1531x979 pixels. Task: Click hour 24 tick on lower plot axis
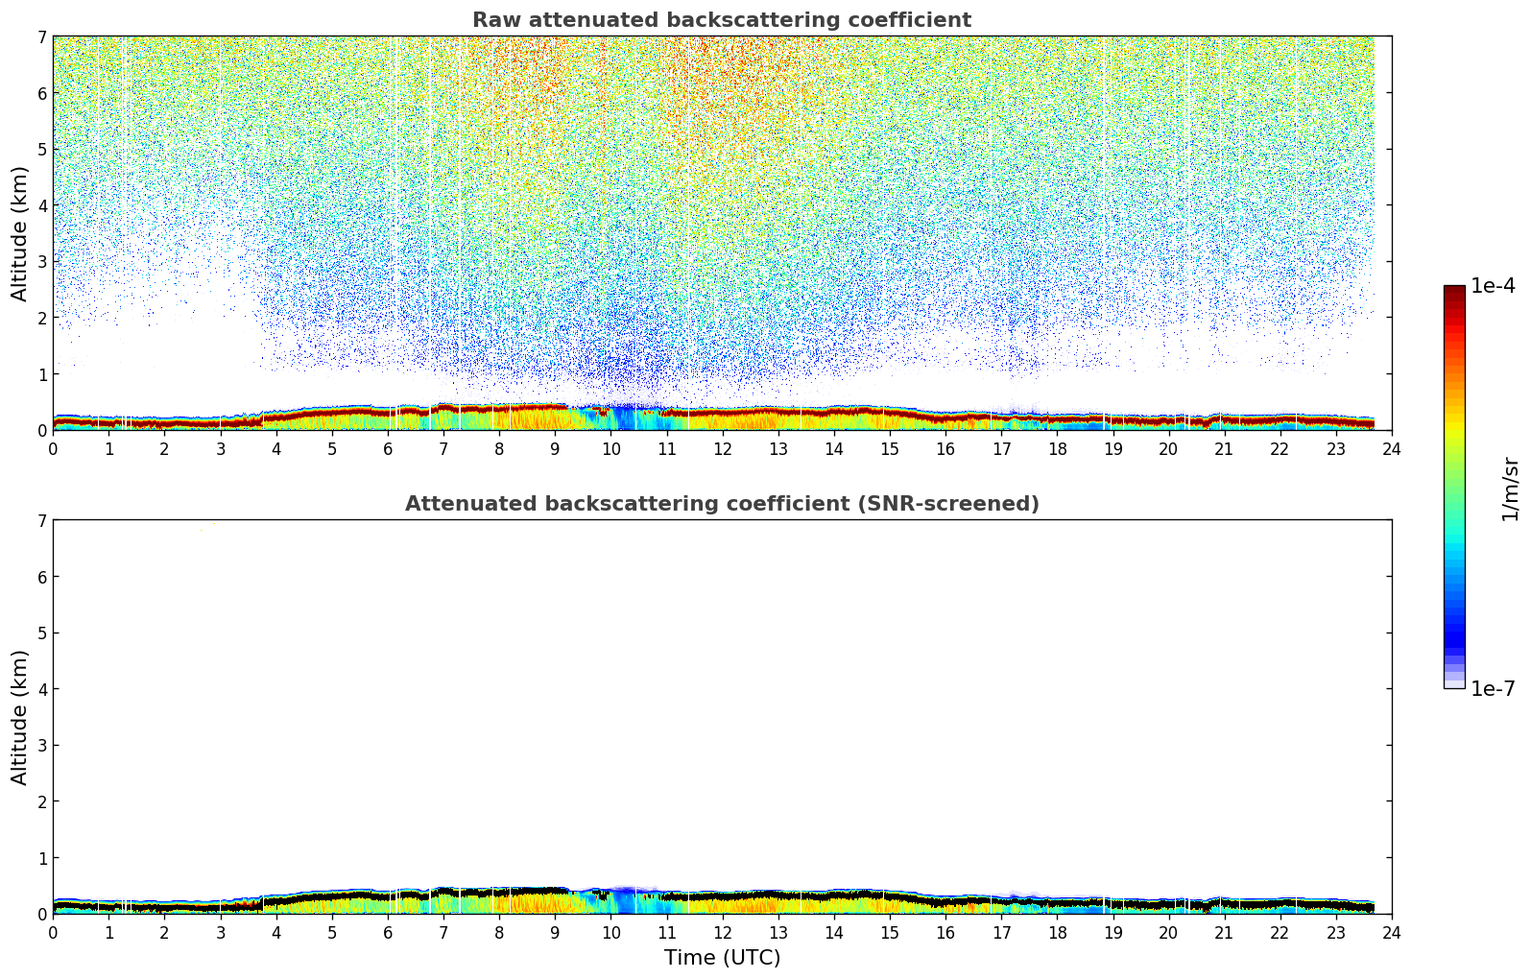coord(1392,932)
